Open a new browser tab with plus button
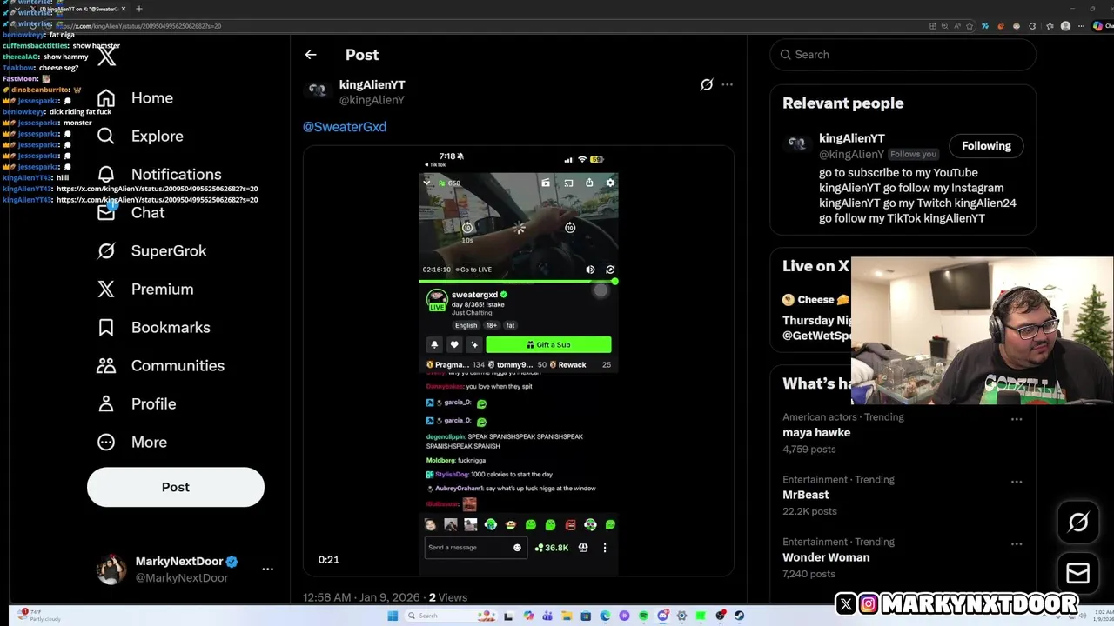This screenshot has width=1114, height=626. 139,9
